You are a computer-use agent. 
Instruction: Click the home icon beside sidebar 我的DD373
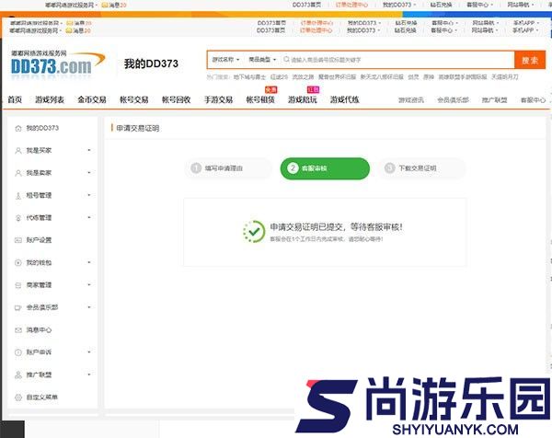click(18, 129)
